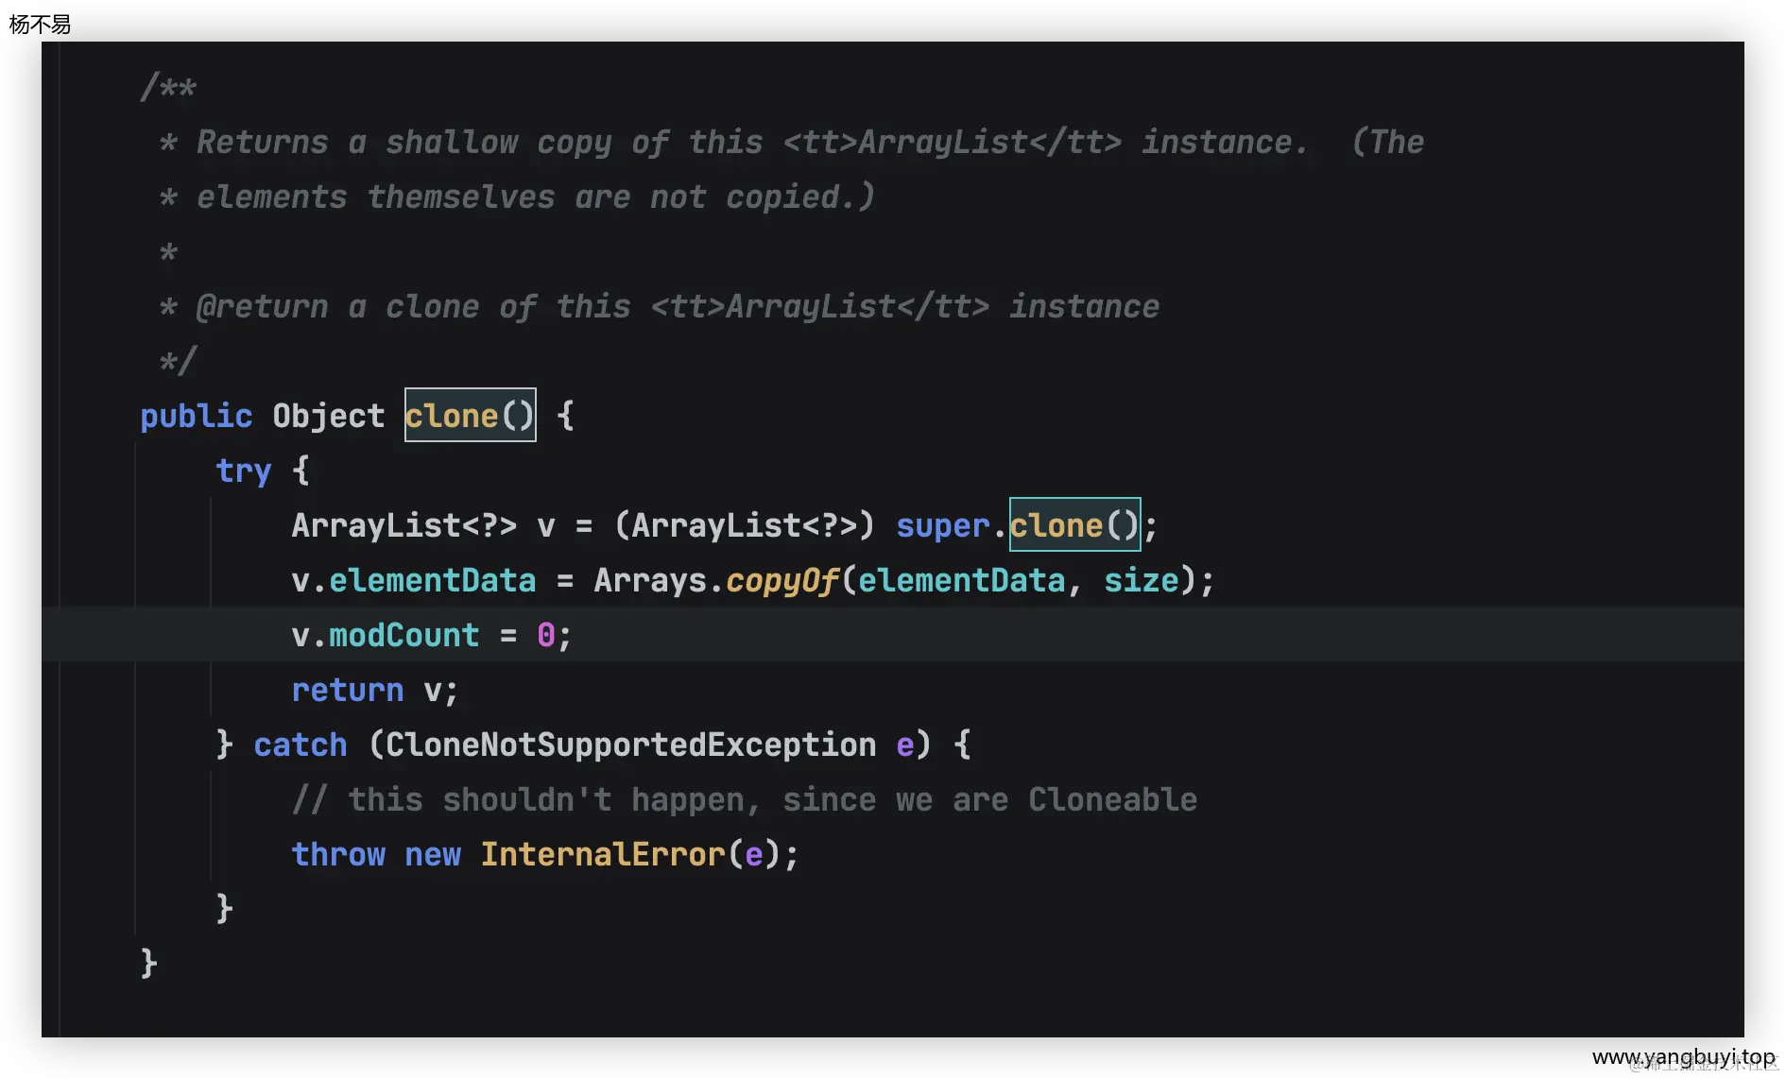Select the "super" keyword
Image resolution: width=1786 pixels, height=1079 pixels.
(x=943, y=525)
